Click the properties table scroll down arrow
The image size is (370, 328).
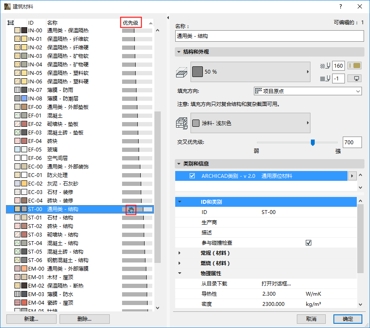click(x=360, y=305)
